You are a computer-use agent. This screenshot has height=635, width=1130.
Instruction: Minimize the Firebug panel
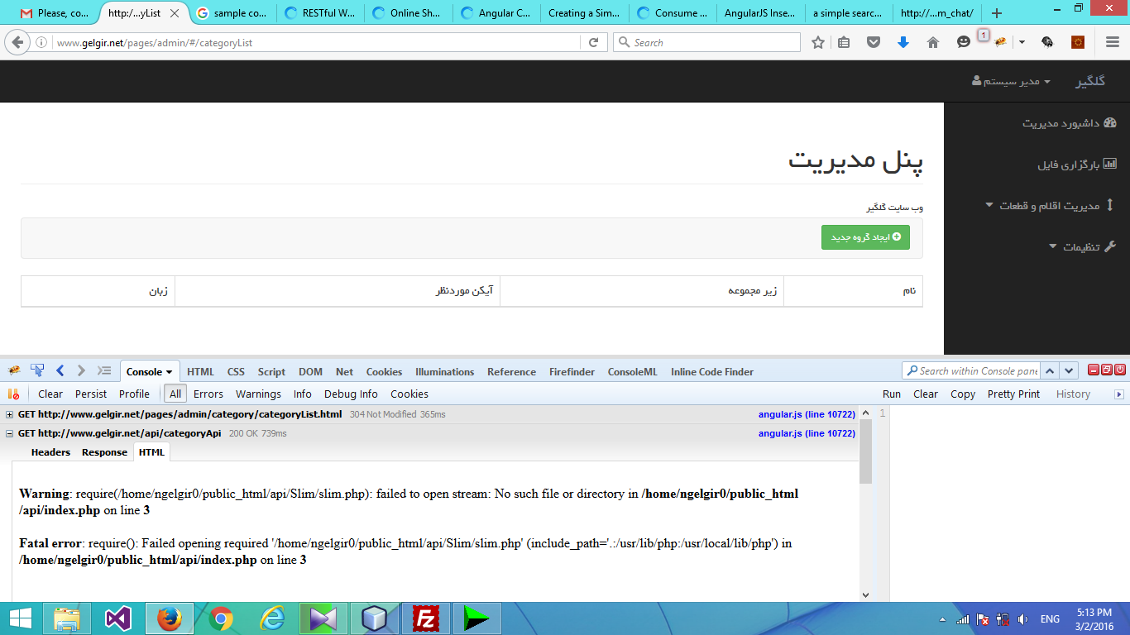1094,370
